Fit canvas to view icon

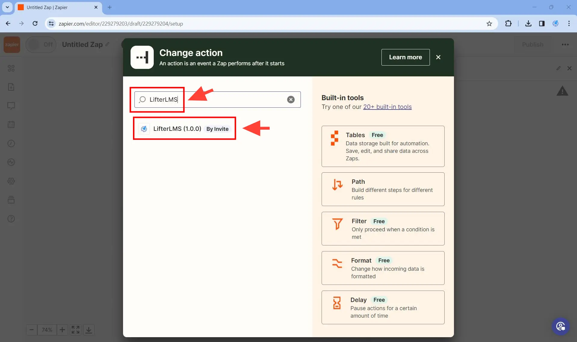(76, 330)
